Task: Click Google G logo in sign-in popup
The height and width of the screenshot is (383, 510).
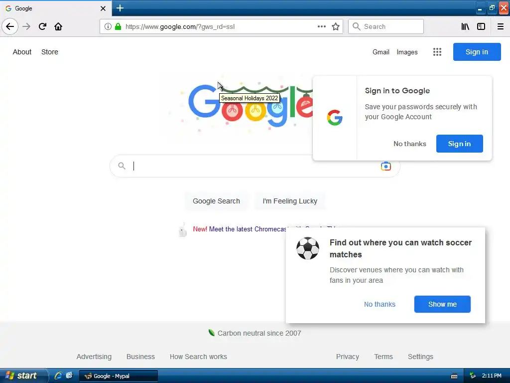Action: tap(335, 118)
